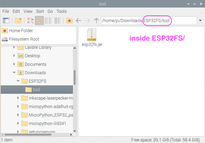Go back to previous folder

click(78, 21)
